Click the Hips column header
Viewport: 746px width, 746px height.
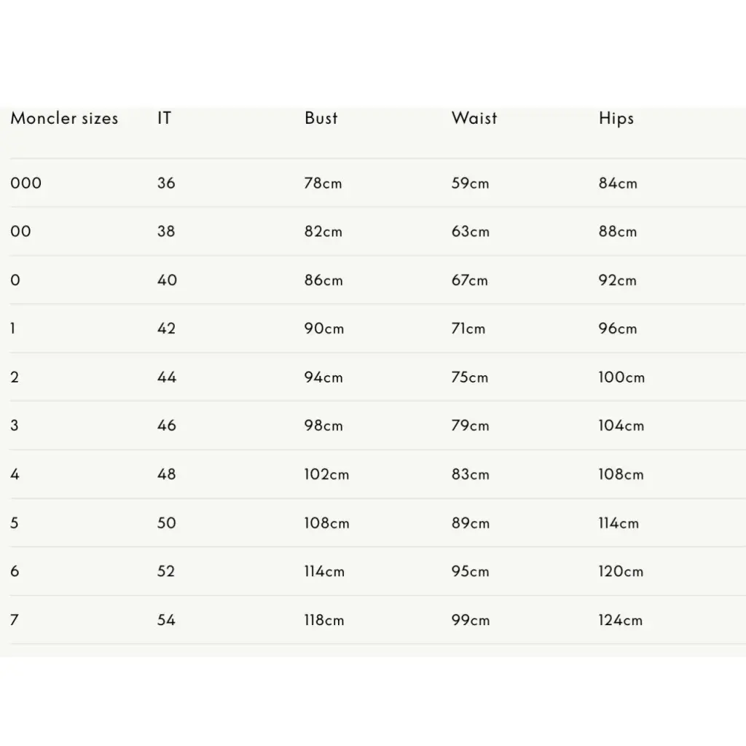pyautogui.click(x=616, y=119)
